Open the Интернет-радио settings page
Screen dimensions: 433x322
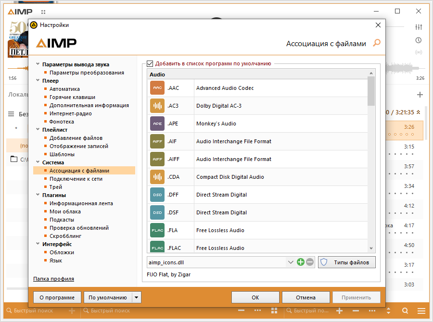tap(70, 113)
